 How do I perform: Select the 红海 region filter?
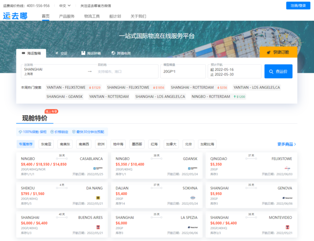154,144
